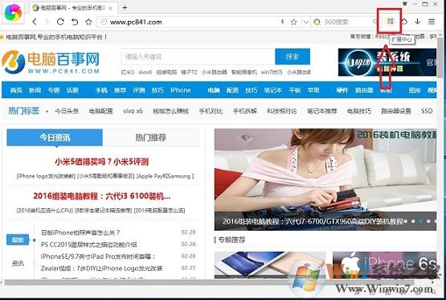This screenshot has width=446, height=300.
Task: Switch to the 今日资讯 tab
Action: pos(55,138)
